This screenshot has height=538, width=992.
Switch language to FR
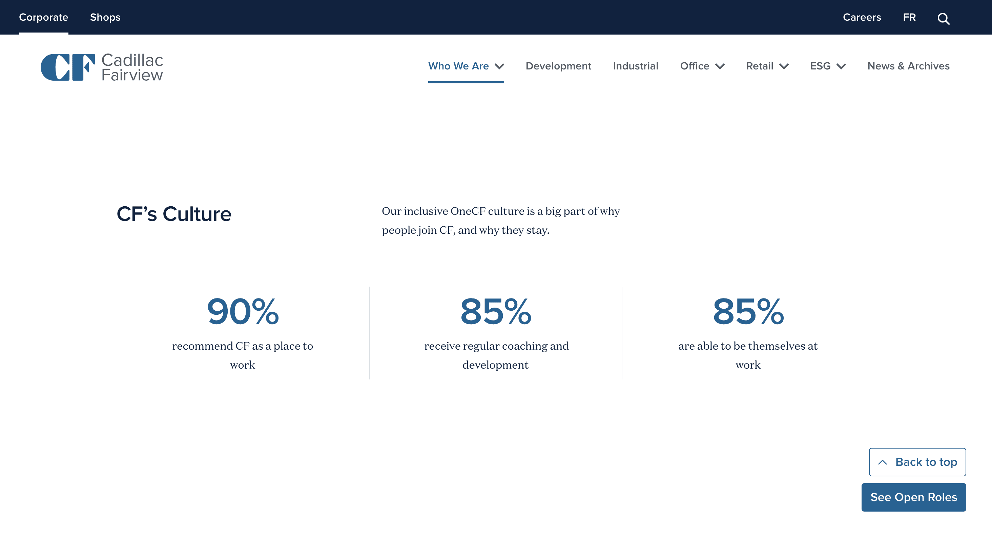coord(909,17)
